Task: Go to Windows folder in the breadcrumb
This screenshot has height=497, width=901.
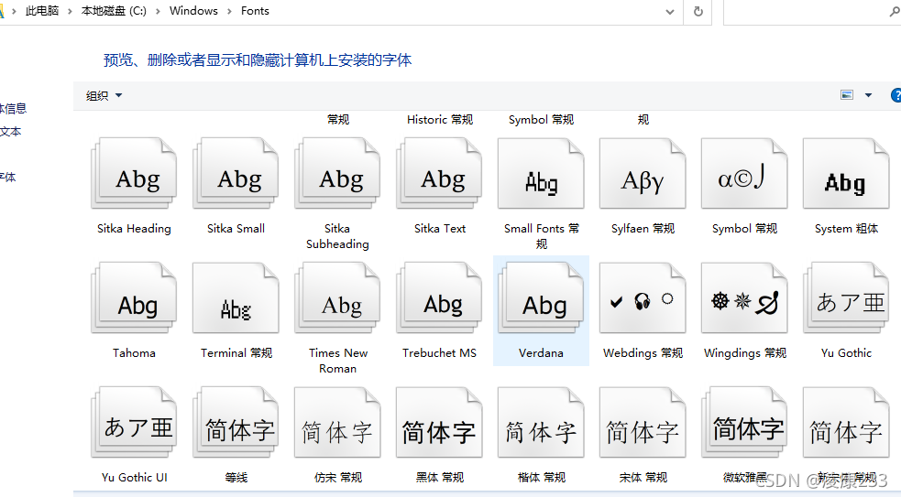Action: (193, 12)
